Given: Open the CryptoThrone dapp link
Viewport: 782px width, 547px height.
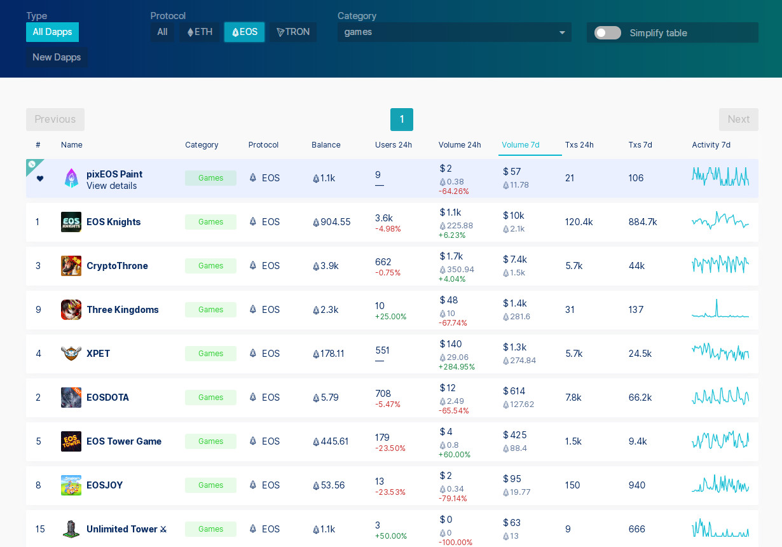Looking at the screenshot, I should [117, 266].
